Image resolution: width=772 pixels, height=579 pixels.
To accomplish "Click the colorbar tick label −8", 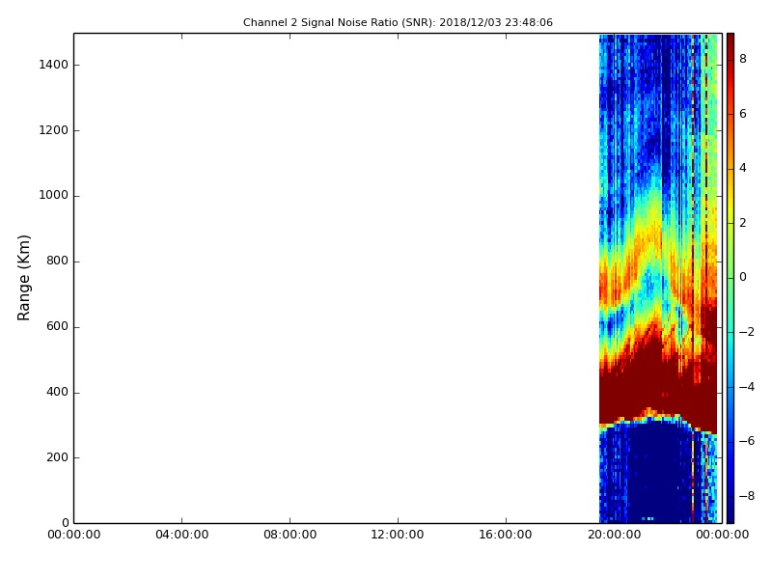I will click(x=747, y=496).
